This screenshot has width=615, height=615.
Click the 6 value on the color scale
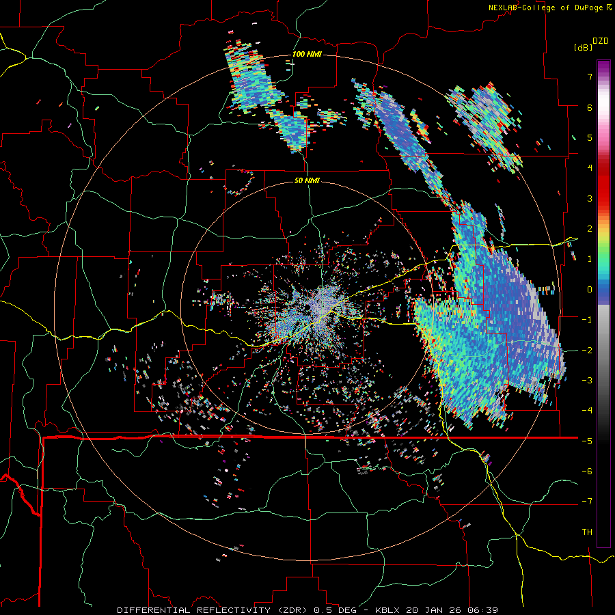pyautogui.click(x=590, y=107)
